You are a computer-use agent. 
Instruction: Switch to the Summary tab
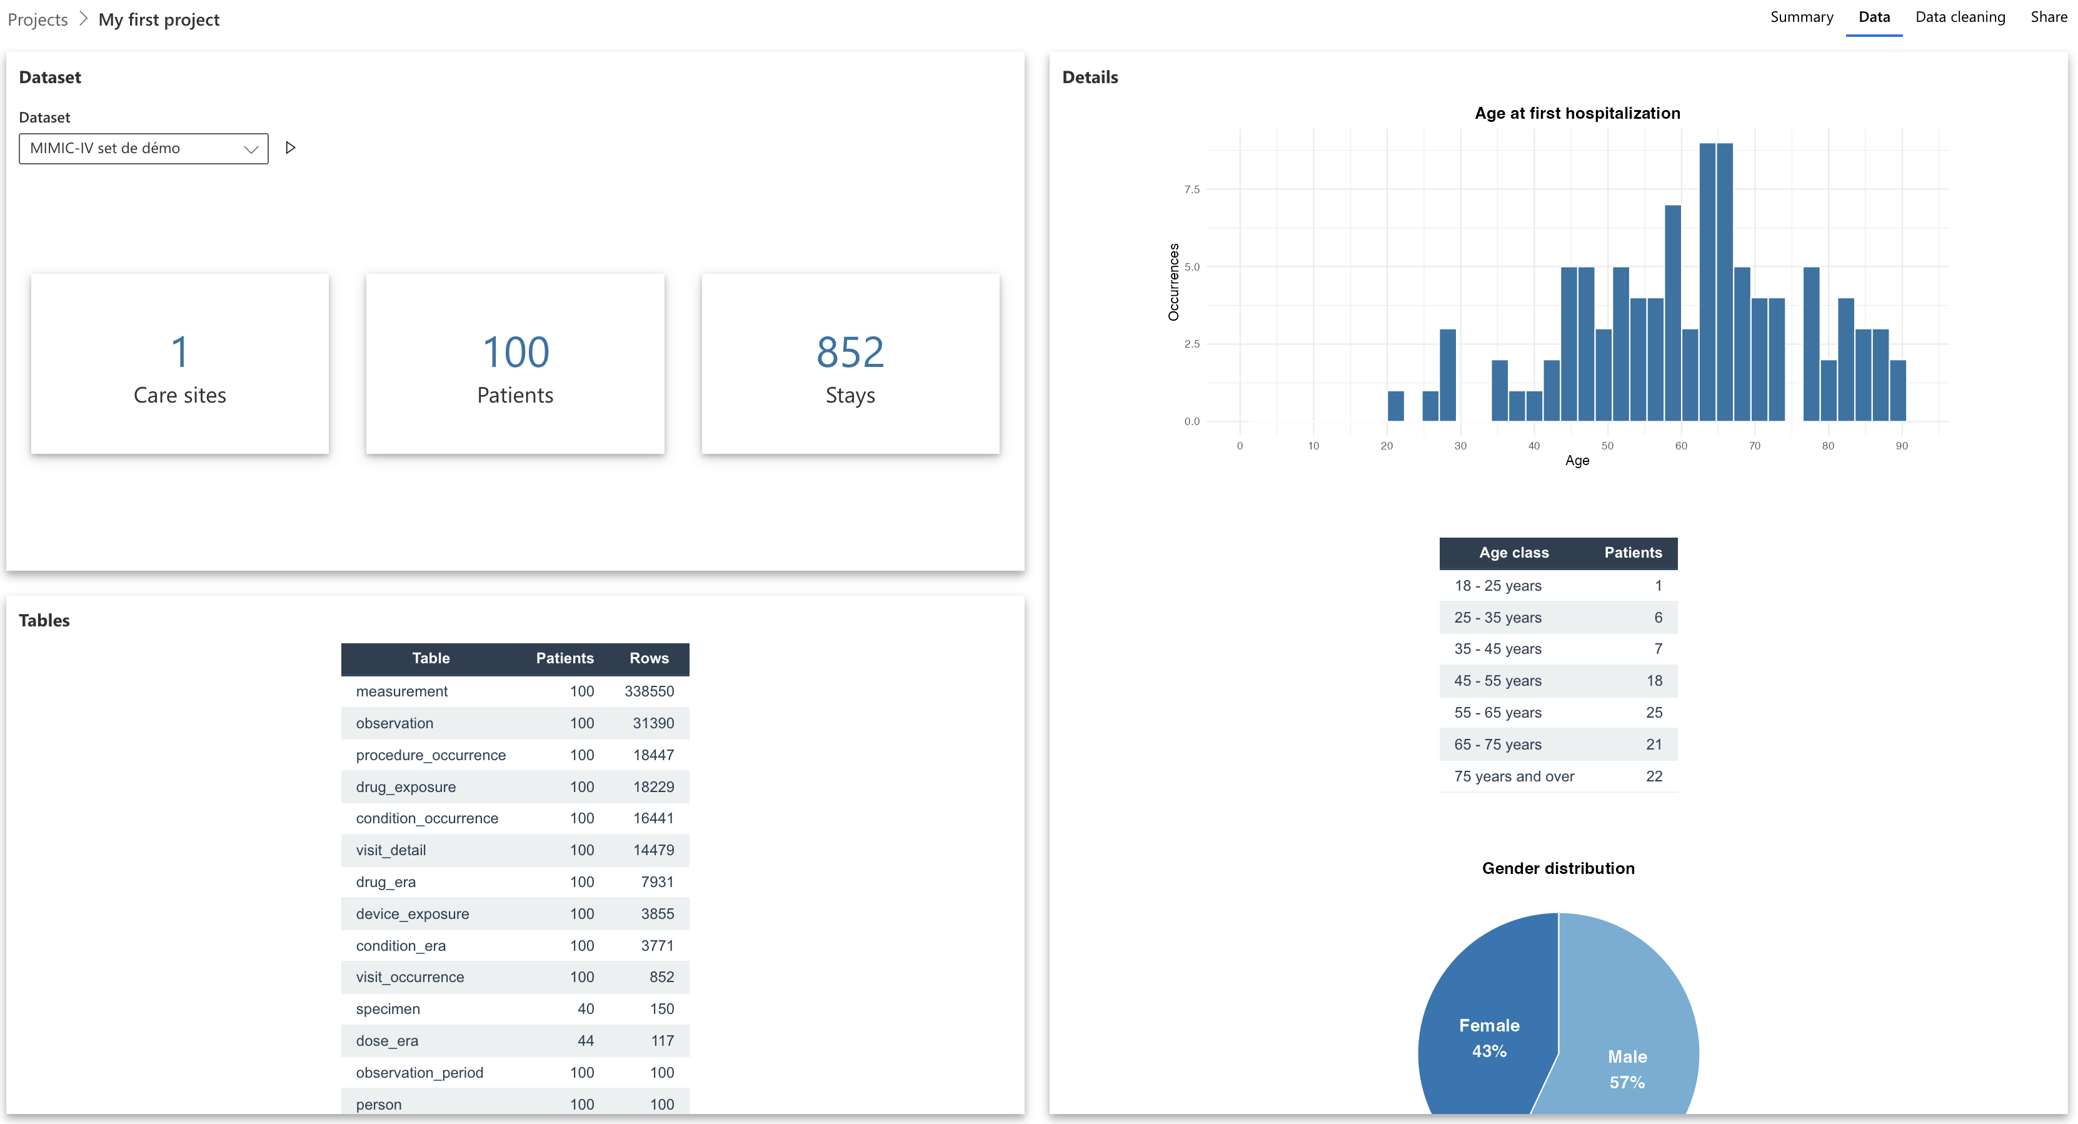pyautogui.click(x=1801, y=17)
